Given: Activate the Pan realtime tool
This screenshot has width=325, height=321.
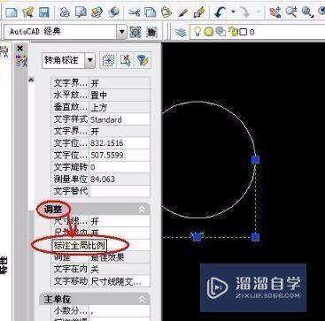Looking at the screenshot, I should click(275, 12).
